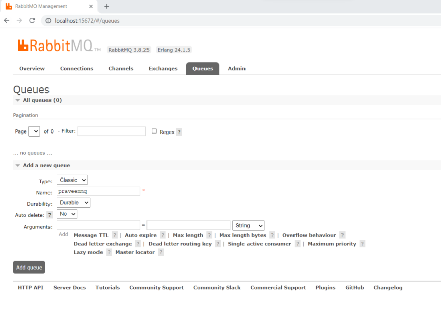Open the Plugins footer link

pos(325,287)
